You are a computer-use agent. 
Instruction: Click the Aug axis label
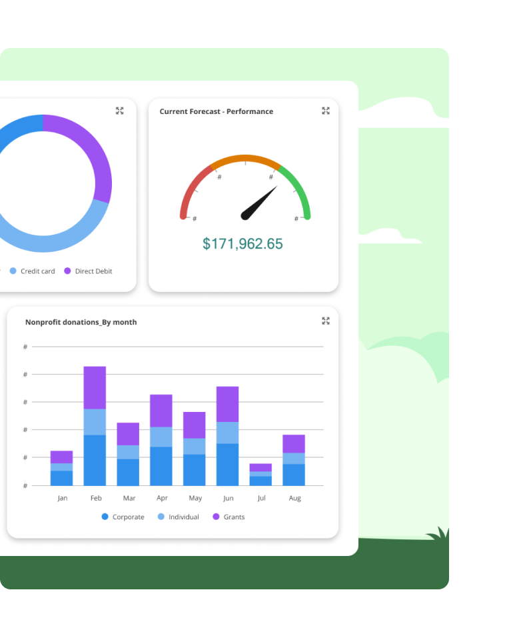point(294,498)
